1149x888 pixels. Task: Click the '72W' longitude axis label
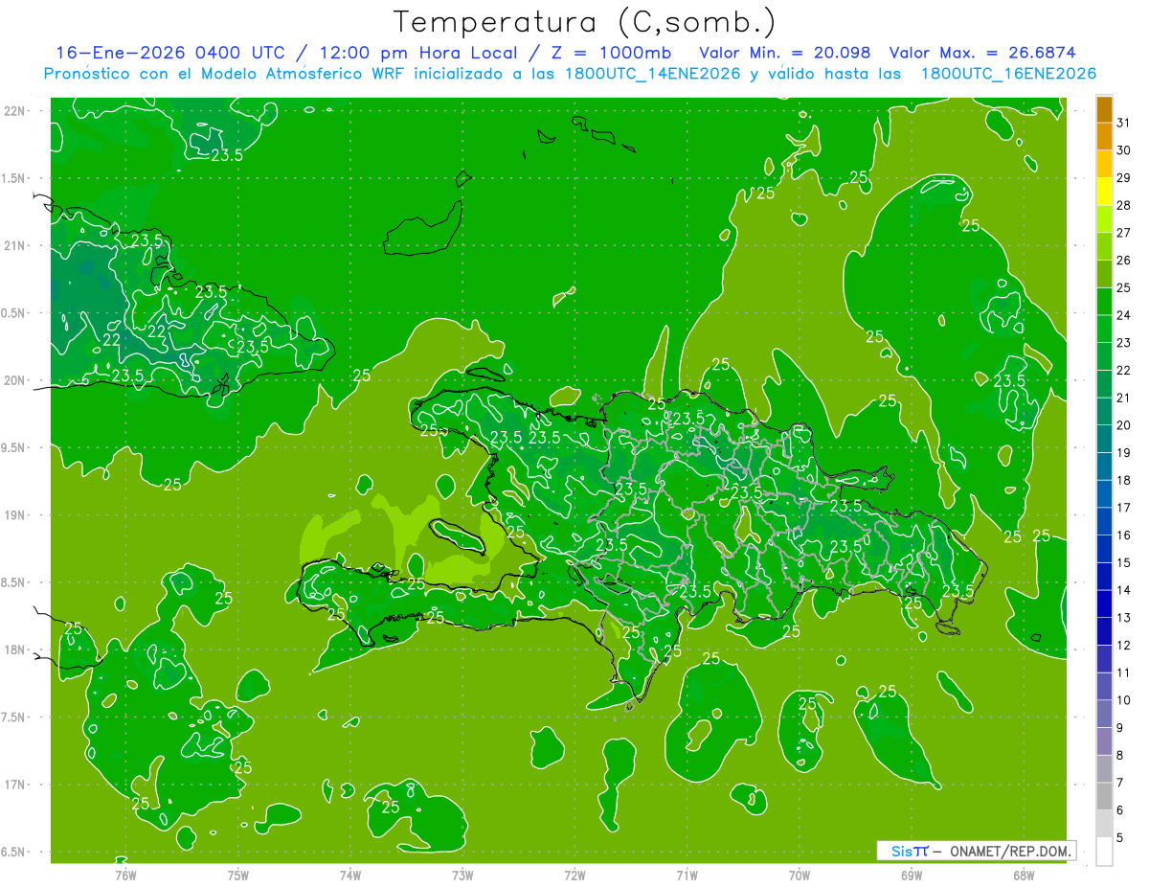pos(574,876)
